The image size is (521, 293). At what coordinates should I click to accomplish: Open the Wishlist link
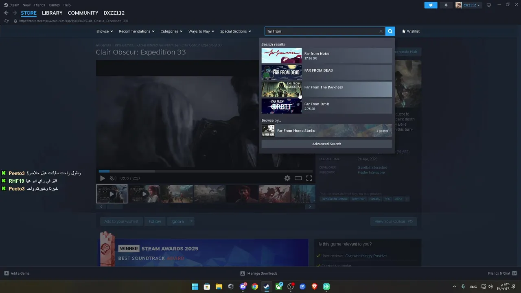pos(411,31)
